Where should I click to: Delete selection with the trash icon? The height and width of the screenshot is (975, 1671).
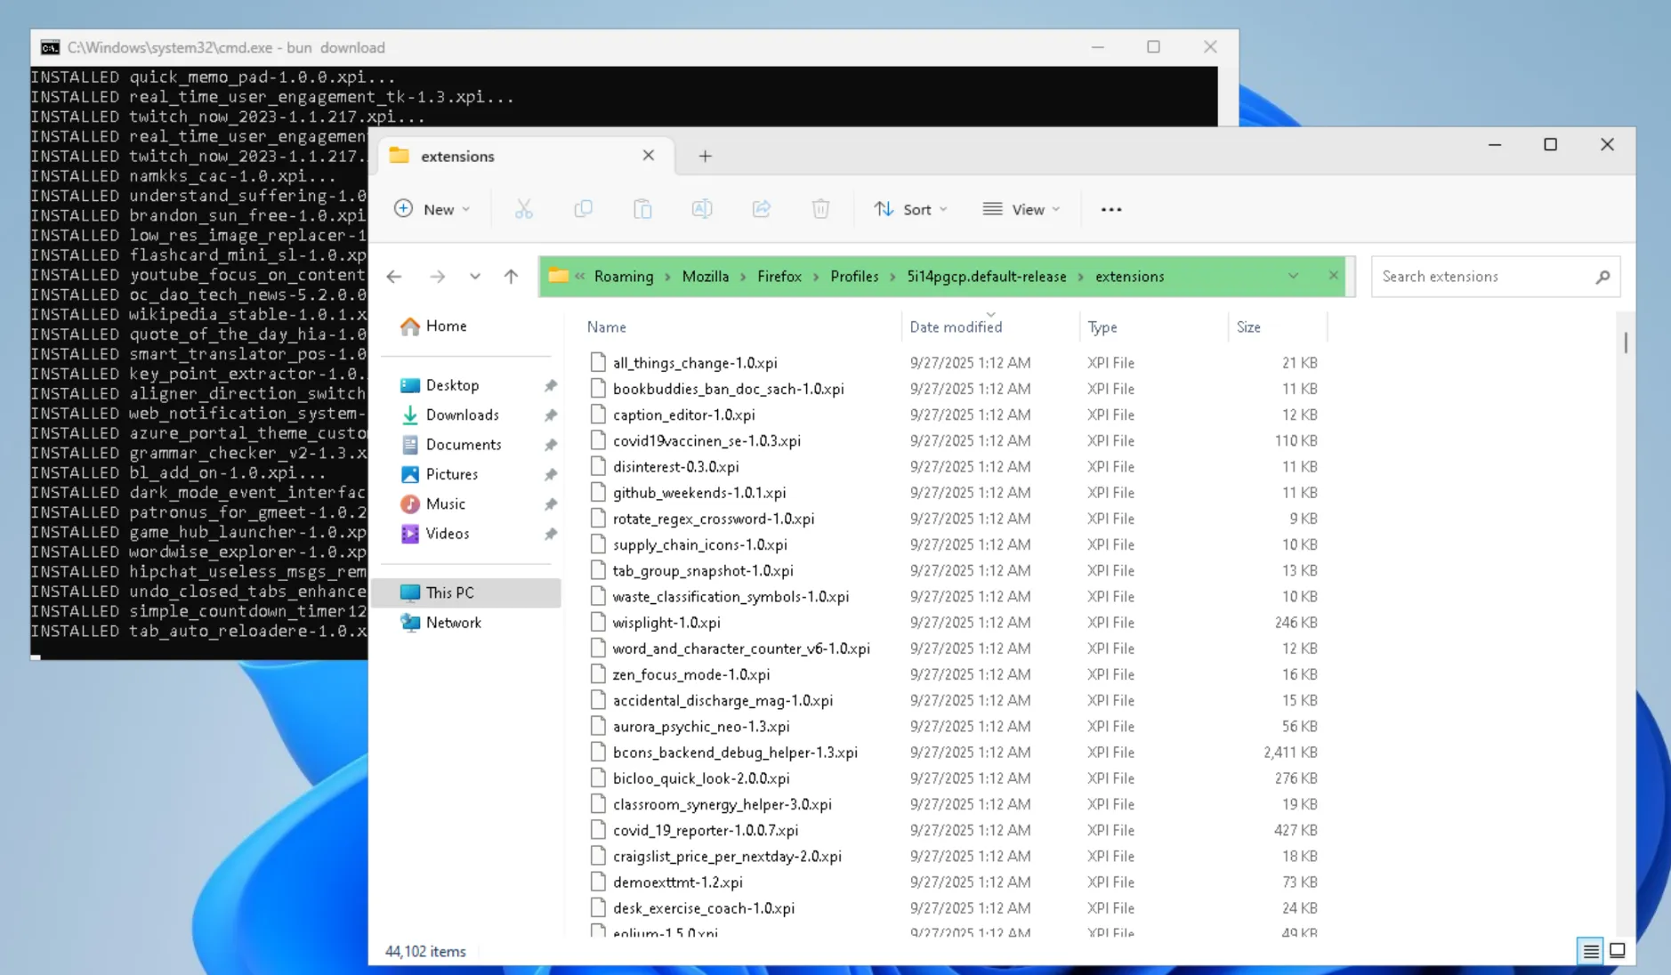tap(820, 208)
